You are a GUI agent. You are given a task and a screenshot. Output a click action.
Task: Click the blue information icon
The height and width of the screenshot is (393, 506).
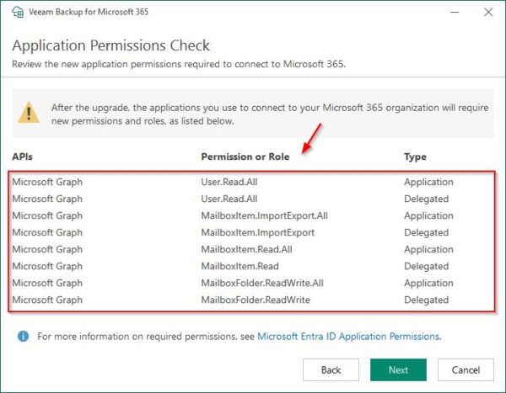(x=24, y=337)
